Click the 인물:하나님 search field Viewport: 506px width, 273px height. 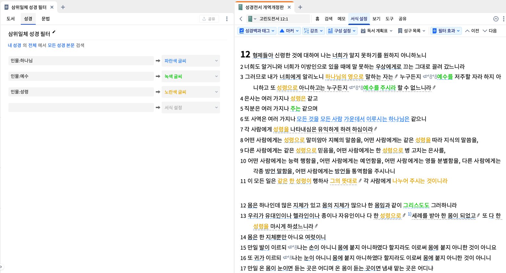pyautogui.click(x=81, y=61)
